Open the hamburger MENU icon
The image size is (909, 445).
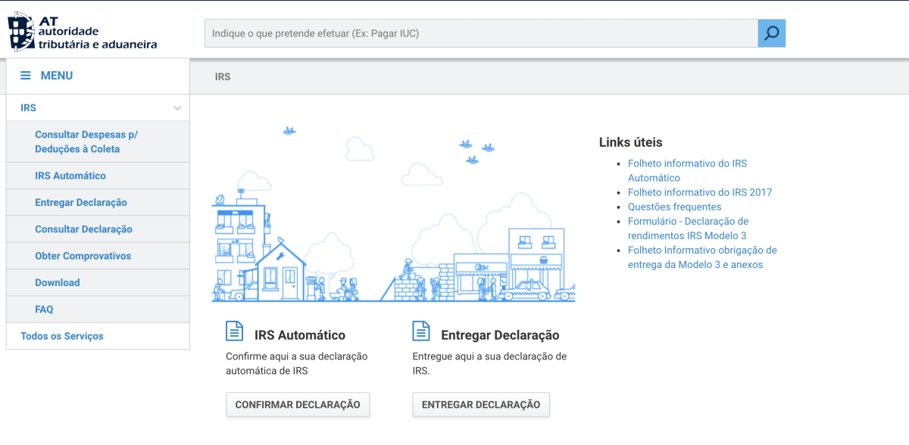[x=27, y=75]
